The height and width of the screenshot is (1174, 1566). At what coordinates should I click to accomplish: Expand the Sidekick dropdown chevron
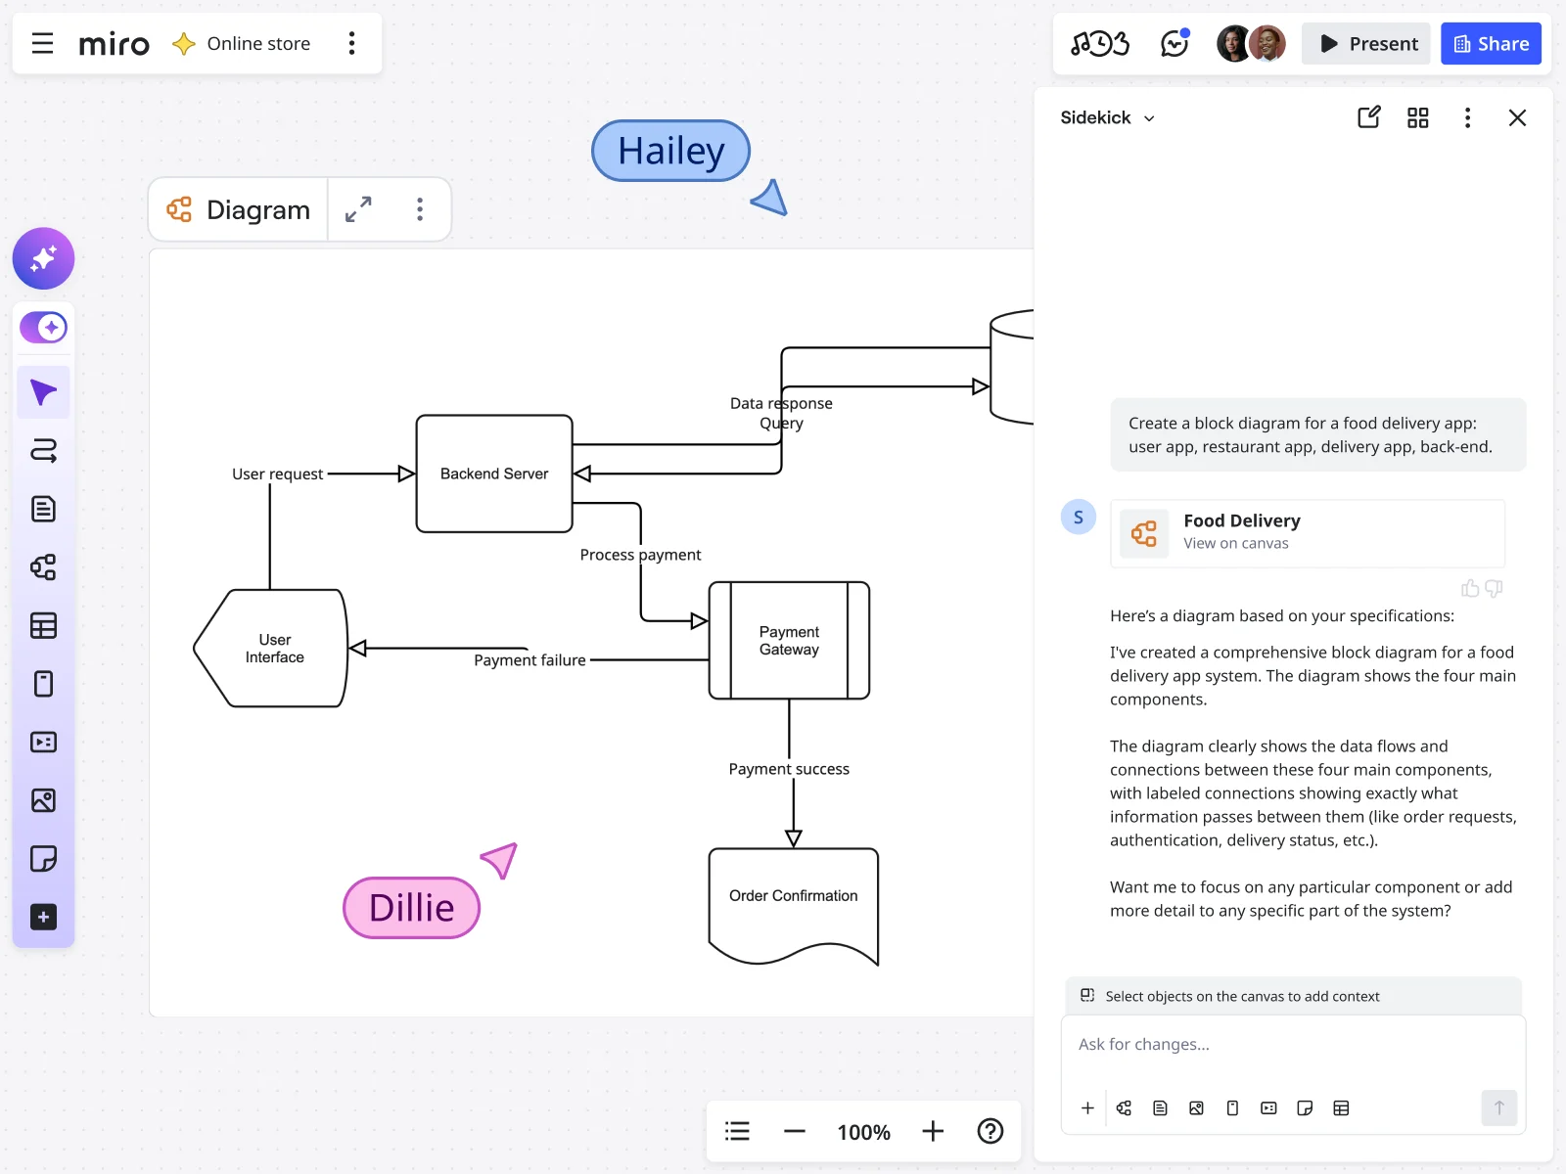1151,117
